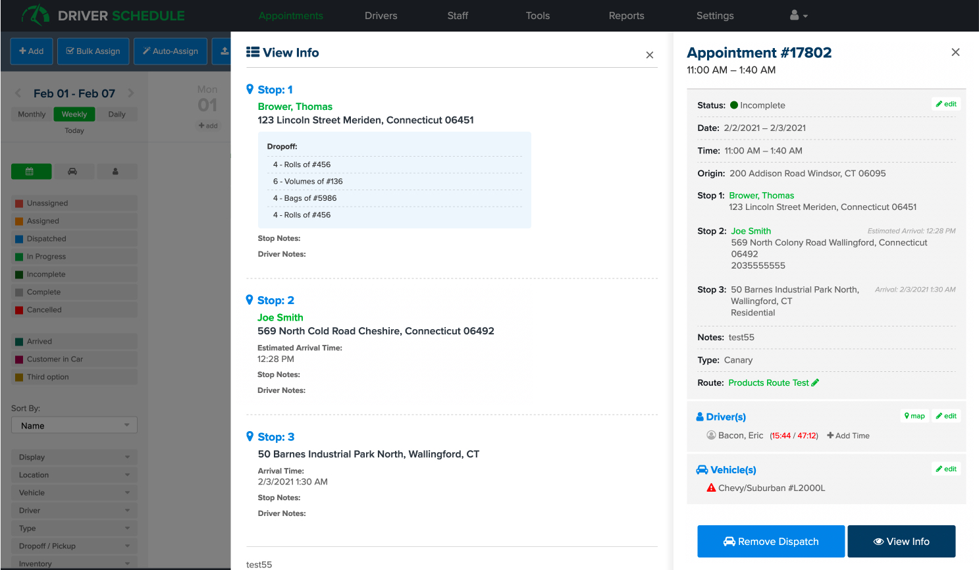Open the Brower, Thomas link in Stop 1
The image size is (979, 570).
pyautogui.click(x=295, y=107)
